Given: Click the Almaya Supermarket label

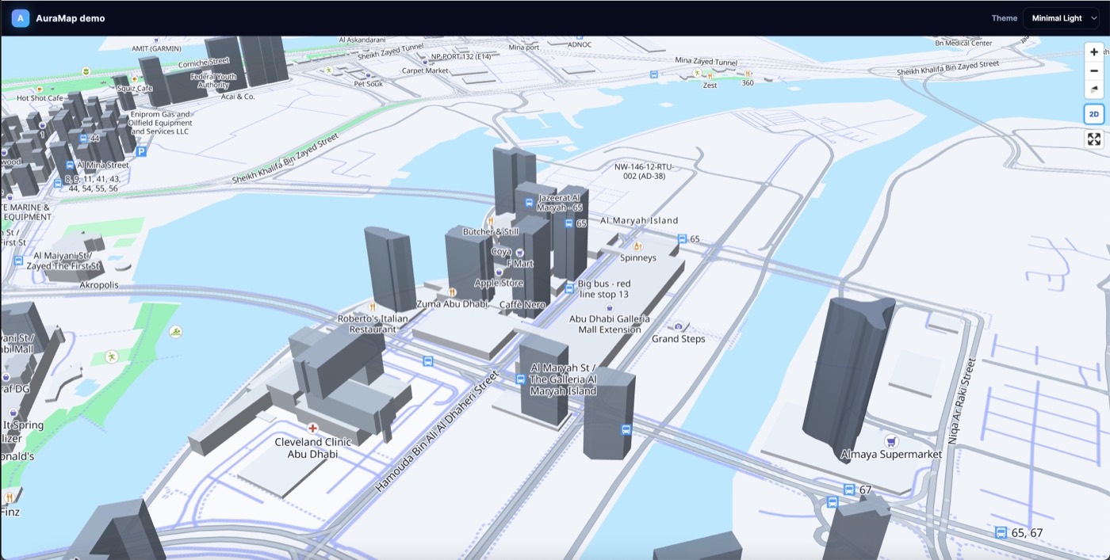Looking at the screenshot, I should (891, 454).
